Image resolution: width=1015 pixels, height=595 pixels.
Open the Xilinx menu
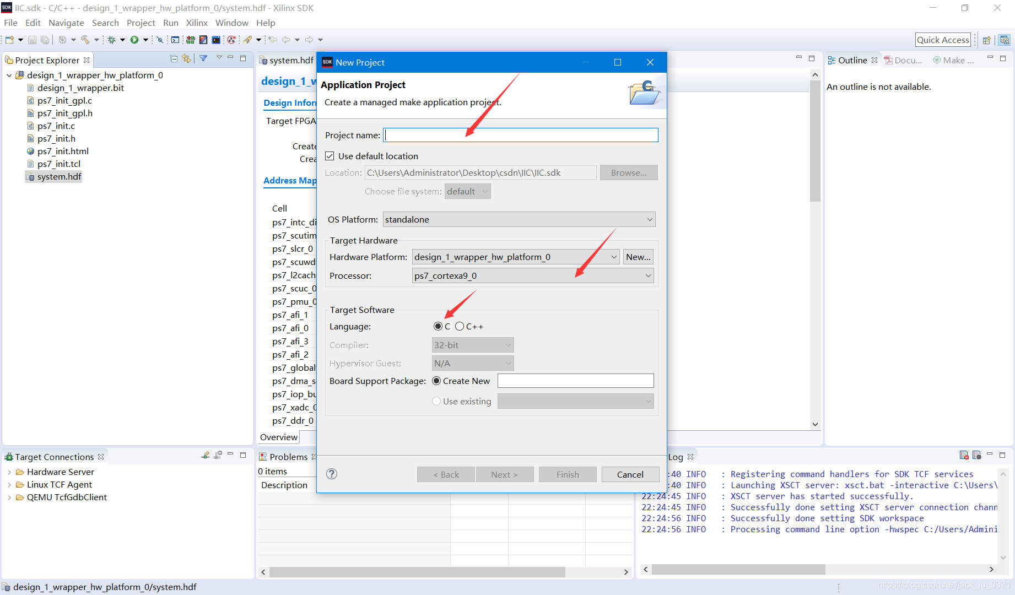(x=197, y=23)
